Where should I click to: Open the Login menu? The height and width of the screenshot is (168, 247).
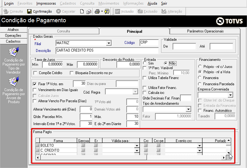[9, 3]
